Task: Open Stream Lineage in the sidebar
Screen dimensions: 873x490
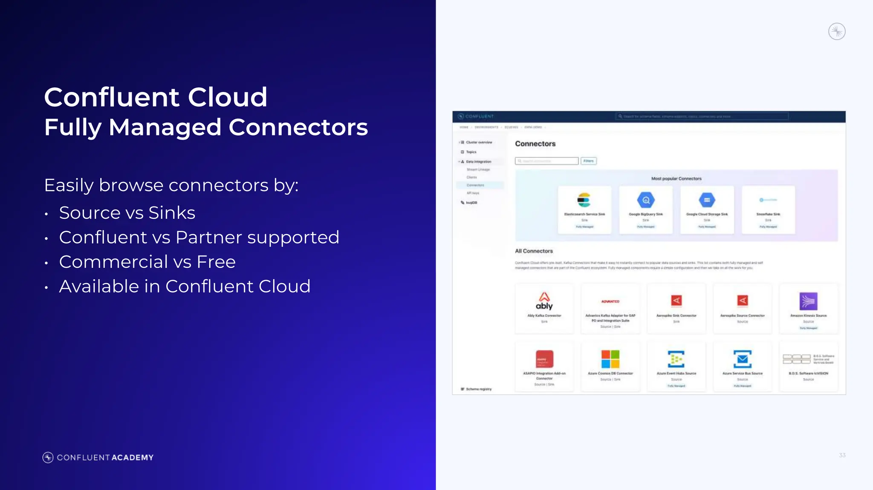Action: coord(478,169)
